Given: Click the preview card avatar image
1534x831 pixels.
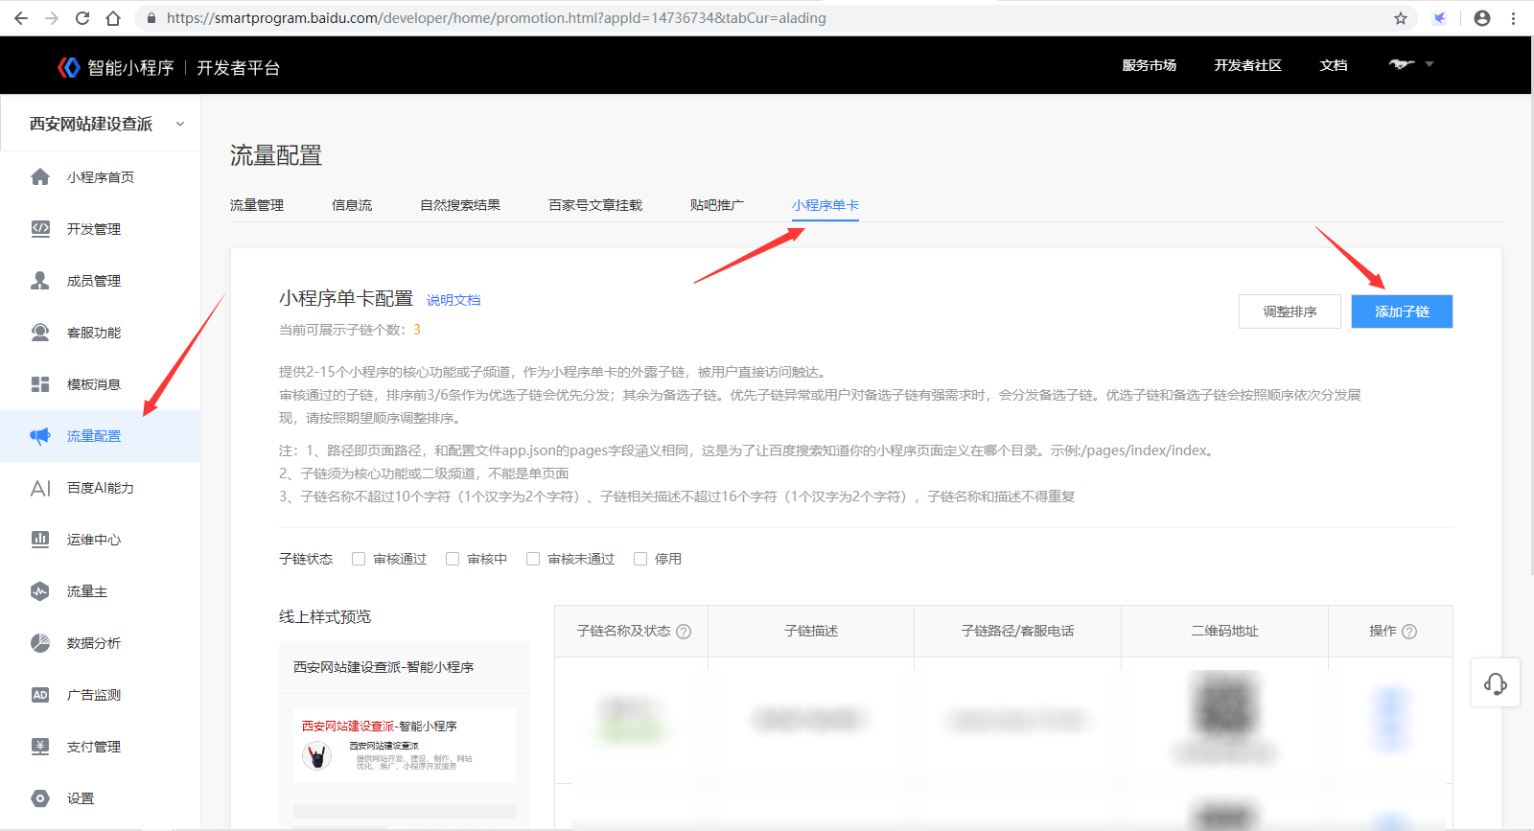Looking at the screenshot, I should pos(317,756).
